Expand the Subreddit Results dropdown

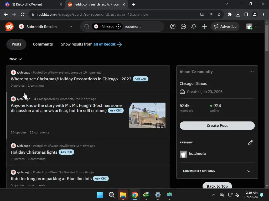click(70, 26)
